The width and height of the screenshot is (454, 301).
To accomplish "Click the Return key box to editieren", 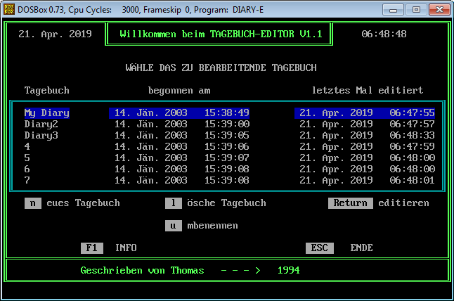I will click(x=350, y=203).
